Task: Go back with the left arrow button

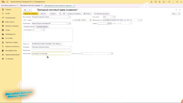Action: coord(25,10)
